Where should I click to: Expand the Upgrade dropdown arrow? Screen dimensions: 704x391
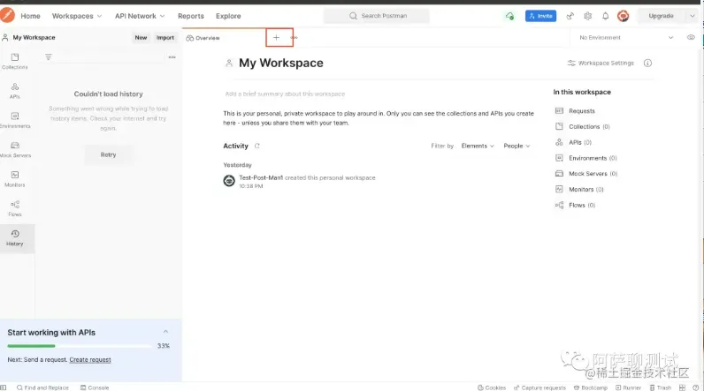pyautogui.click(x=693, y=16)
